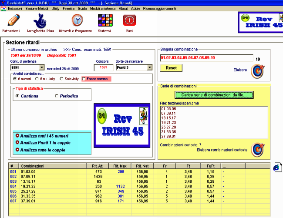Select 25.27.29 in the loaded combinations list
The width and height of the screenshot is (283, 218).
coord(168,127)
